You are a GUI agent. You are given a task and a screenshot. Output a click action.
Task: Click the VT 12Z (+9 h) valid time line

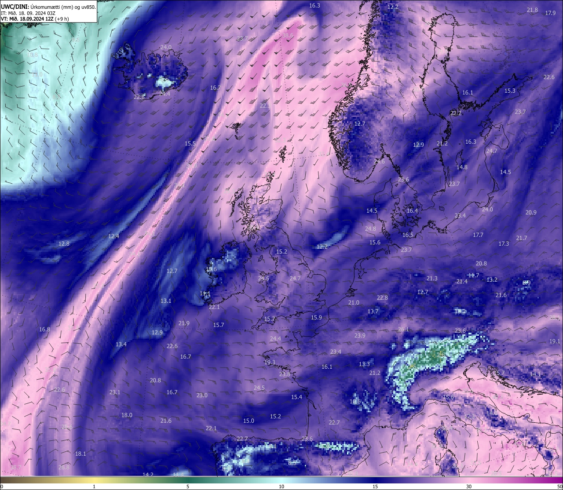coord(35,19)
